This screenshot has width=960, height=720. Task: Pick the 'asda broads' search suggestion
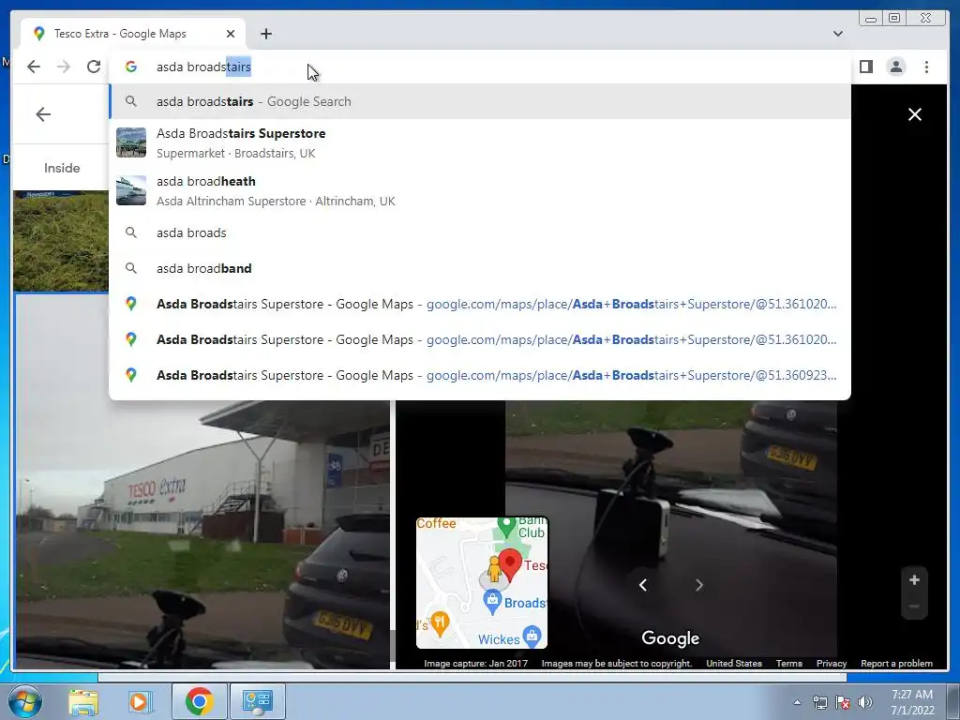coord(480,232)
